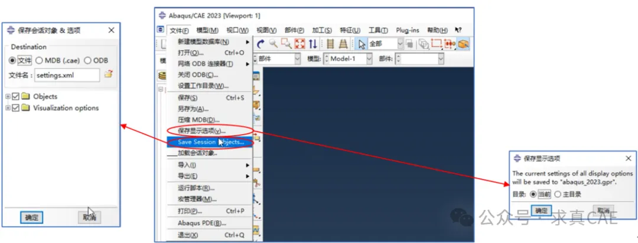Select the 文件 destination radio button
The width and height of the screenshot is (638, 243).
tap(12, 60)
